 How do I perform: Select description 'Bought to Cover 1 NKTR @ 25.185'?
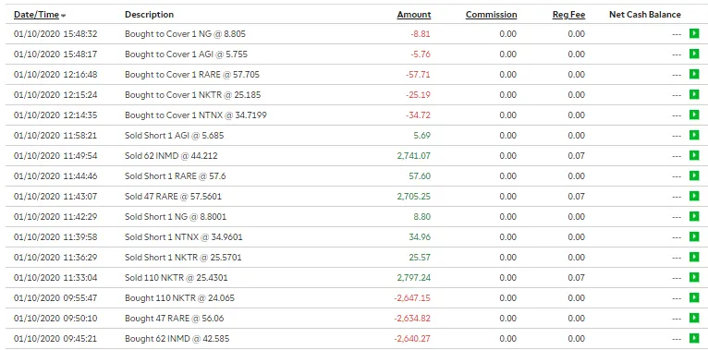[193, 95]
